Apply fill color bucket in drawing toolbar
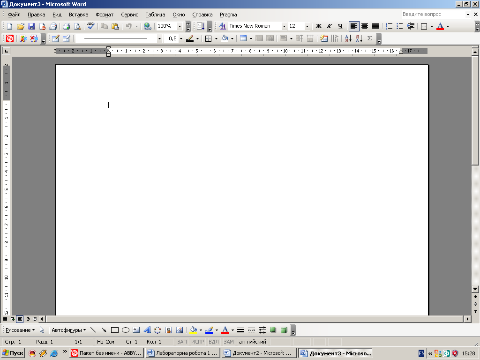This screenshot has height=360, width=480. pyautogui.click(x=193, y=330)
